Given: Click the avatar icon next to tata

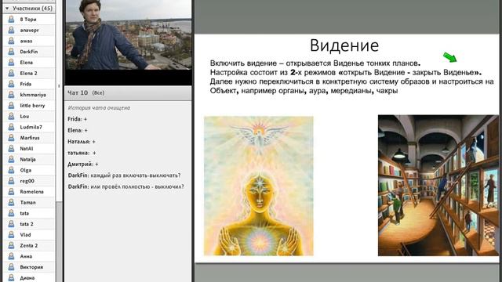Looking at the screenshot, I should coord(11,213).
